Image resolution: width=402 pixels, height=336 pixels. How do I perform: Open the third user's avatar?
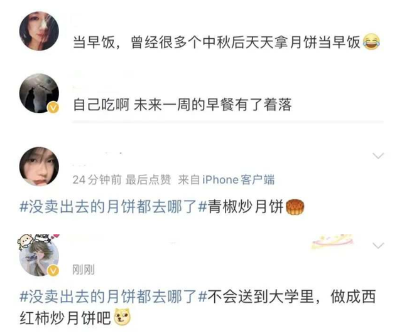[x=39, y=166]
